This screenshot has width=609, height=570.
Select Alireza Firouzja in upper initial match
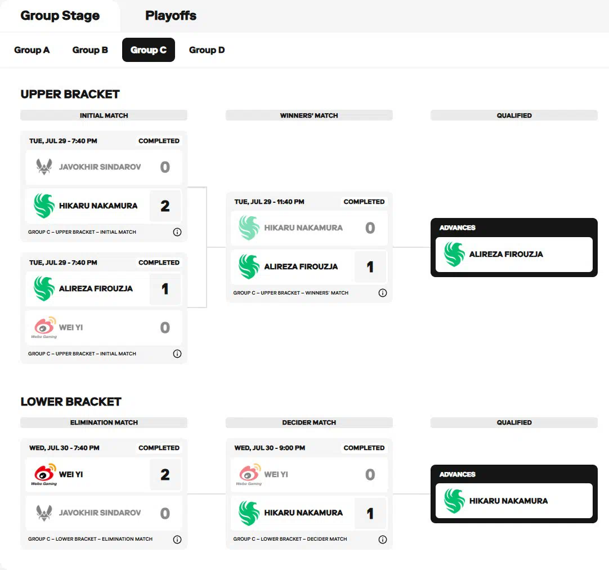coord(96,289)
